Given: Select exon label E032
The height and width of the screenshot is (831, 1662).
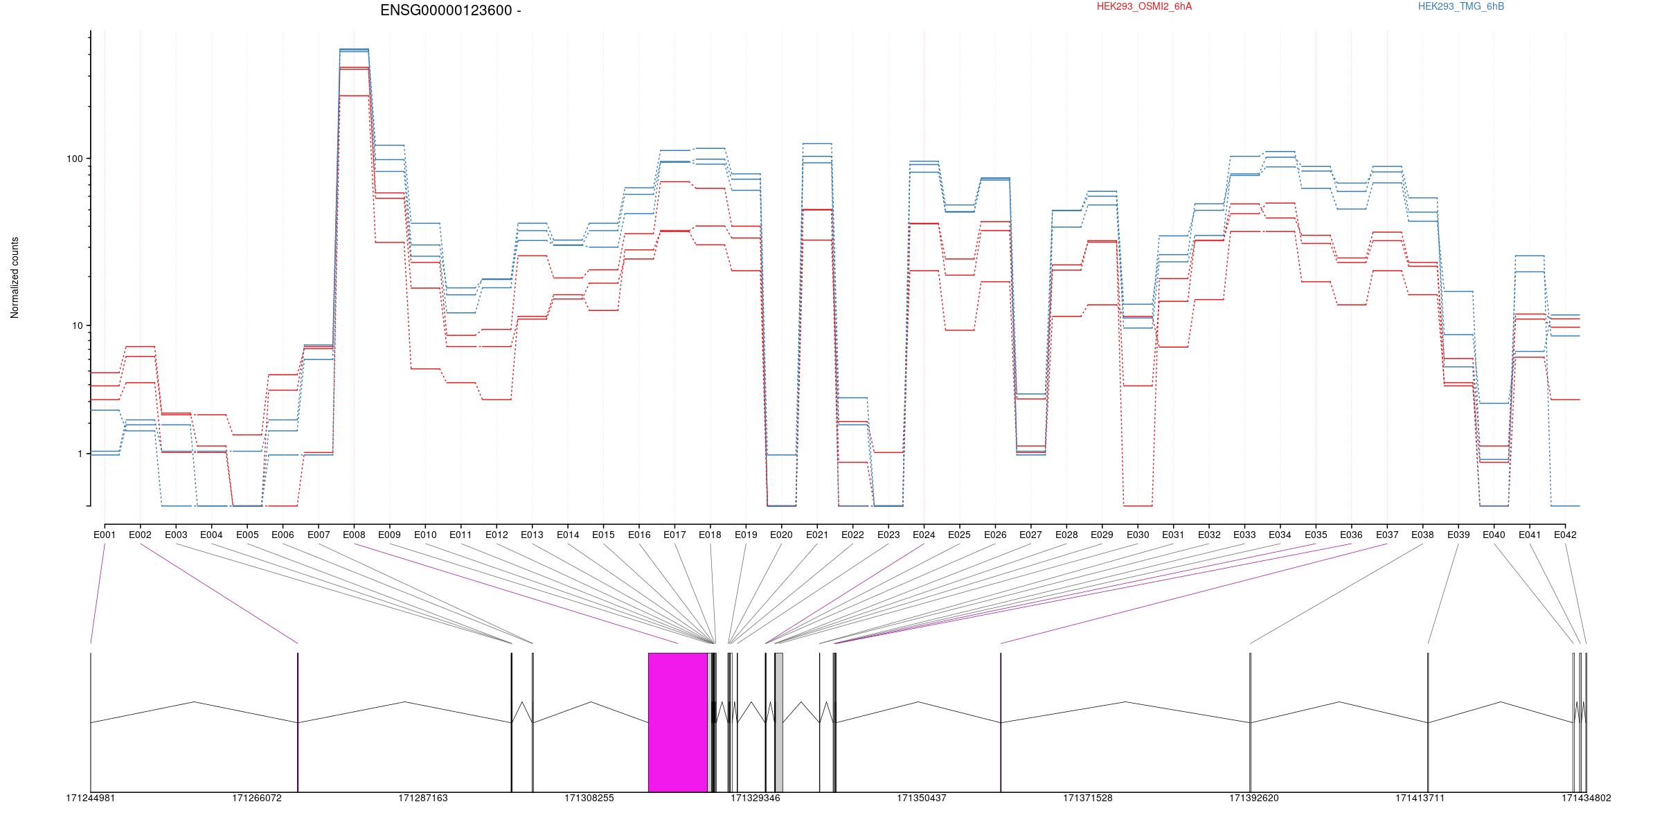Looking at the screenshot, I should tap(1209, 535).
